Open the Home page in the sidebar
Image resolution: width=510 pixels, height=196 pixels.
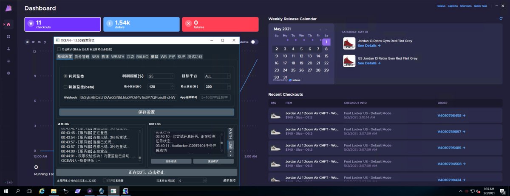click(x=8, y=25)
